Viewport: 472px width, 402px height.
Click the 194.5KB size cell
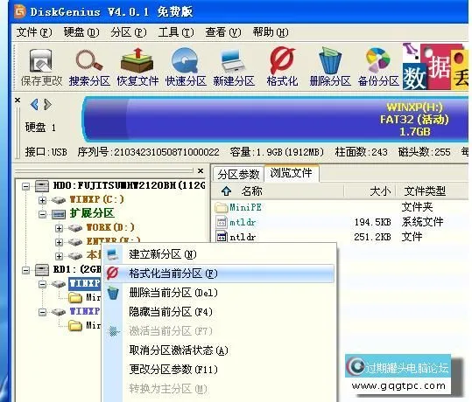pyautogui.click(x=373, y=222)
